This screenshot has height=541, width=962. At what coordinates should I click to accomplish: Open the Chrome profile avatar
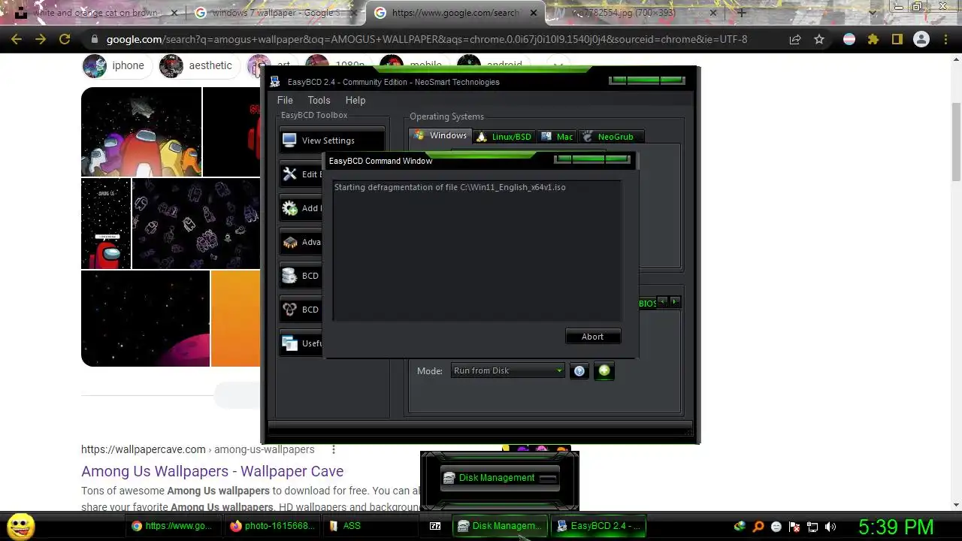921,39
